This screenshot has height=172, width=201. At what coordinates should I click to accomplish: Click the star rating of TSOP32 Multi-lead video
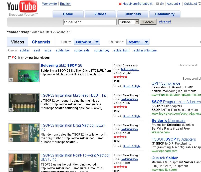pos(120,107)
